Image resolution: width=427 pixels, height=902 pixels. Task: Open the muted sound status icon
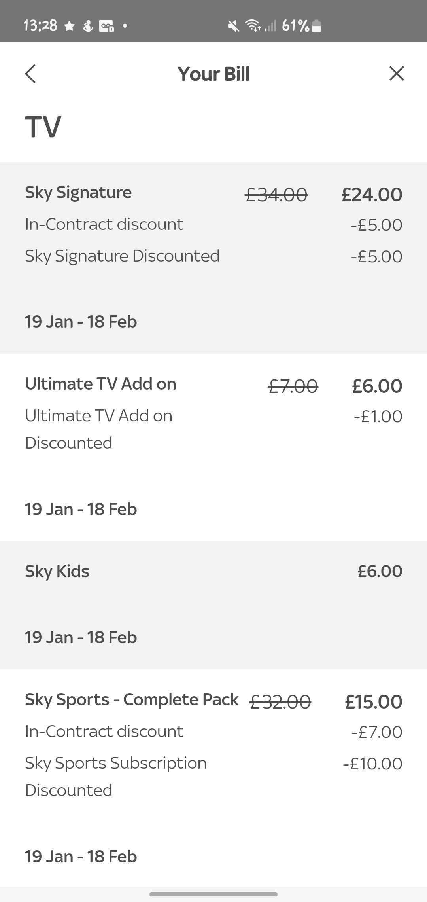point(233,26)
